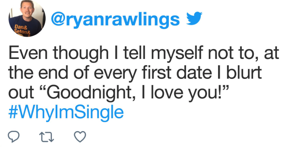This screenshot has height=147, width=301.
Task: Click the round profile photo
Action: click(x=27, y=18)
